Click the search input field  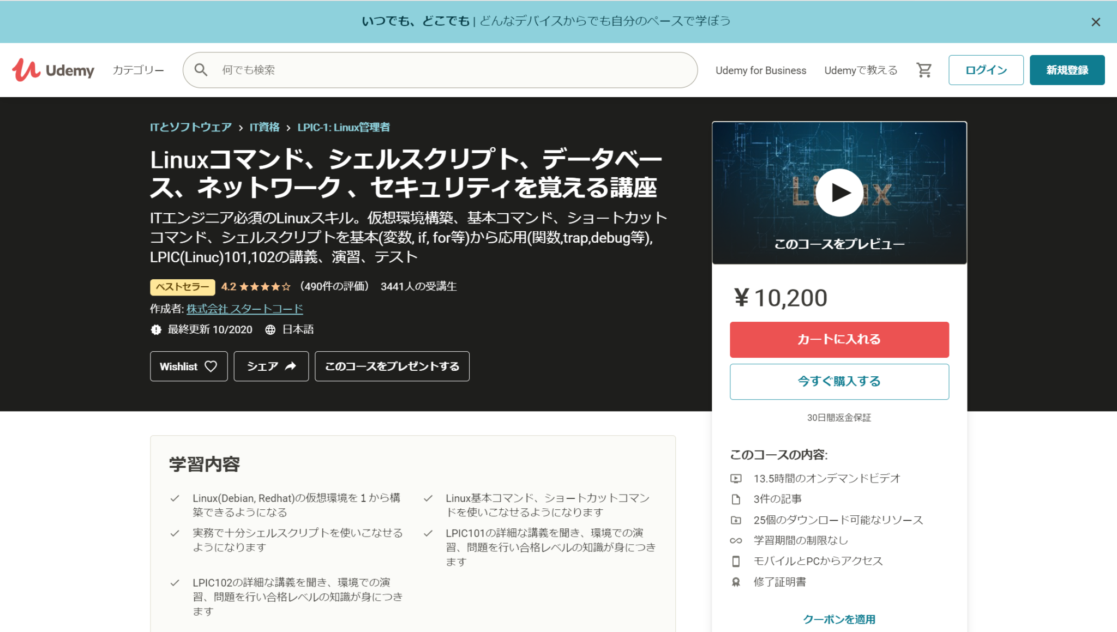(x=436, y=70)
